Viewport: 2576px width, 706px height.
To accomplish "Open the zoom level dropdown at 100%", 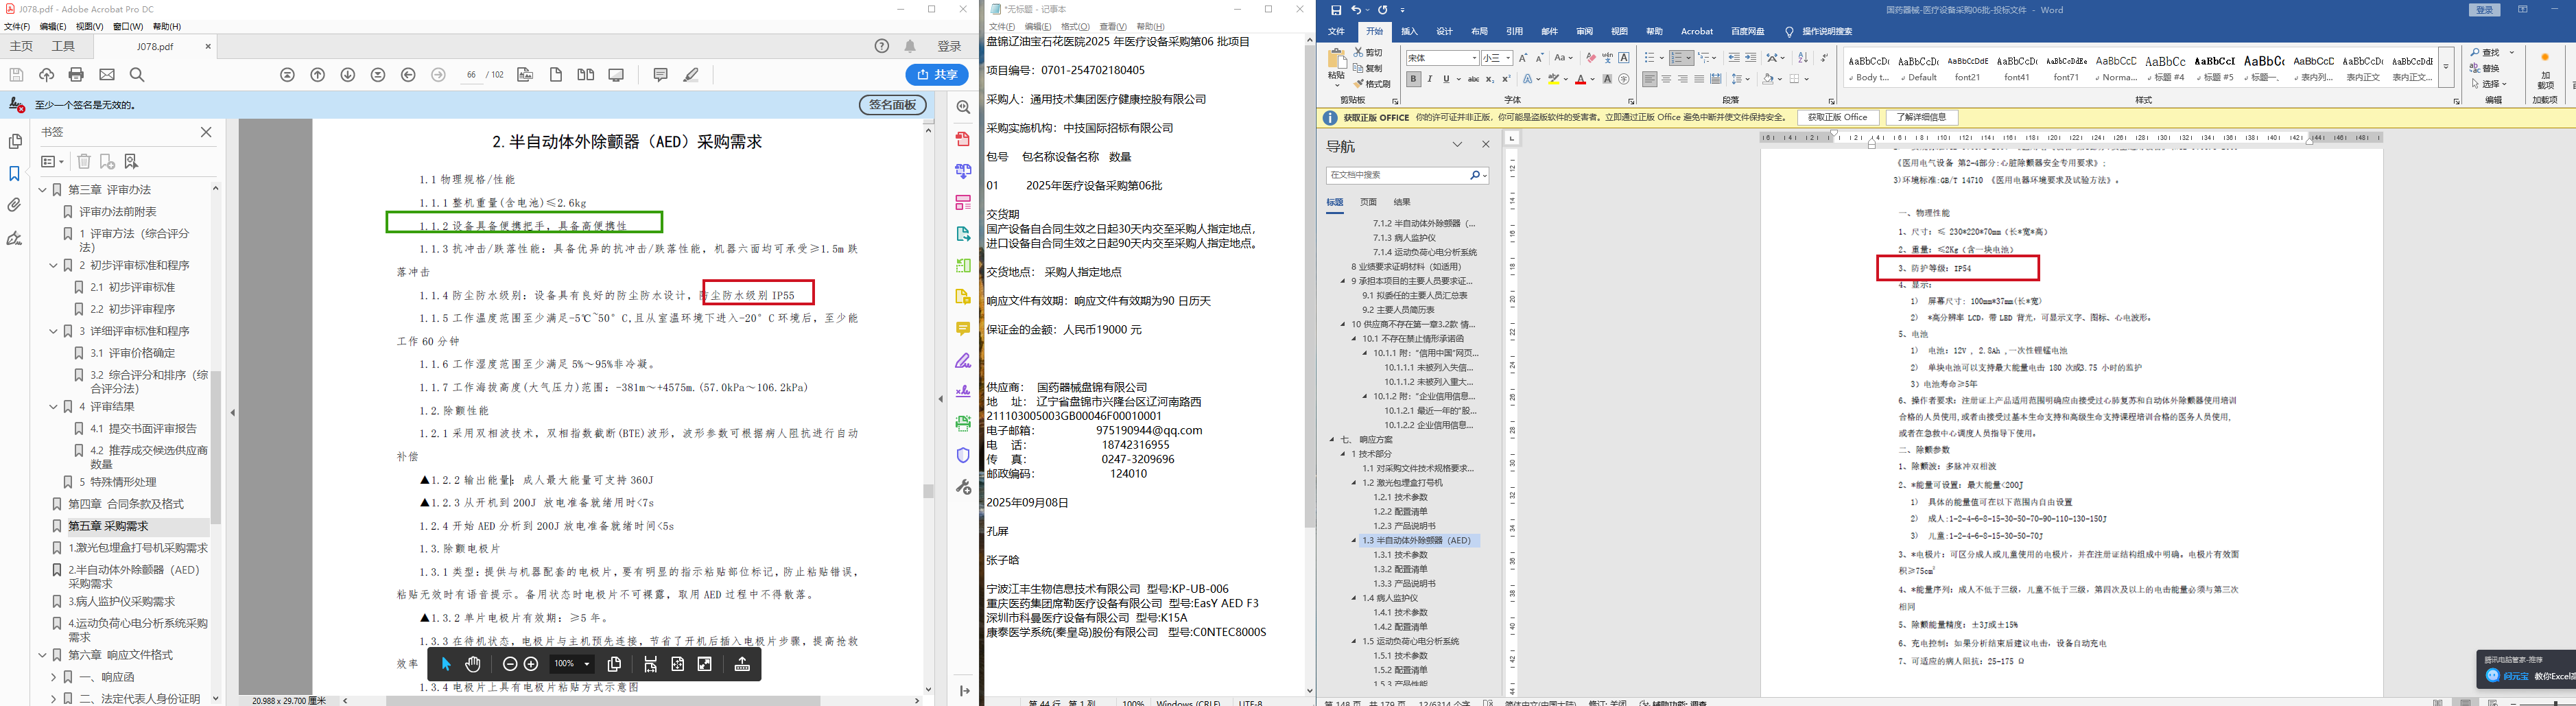I will coord(587,664).
